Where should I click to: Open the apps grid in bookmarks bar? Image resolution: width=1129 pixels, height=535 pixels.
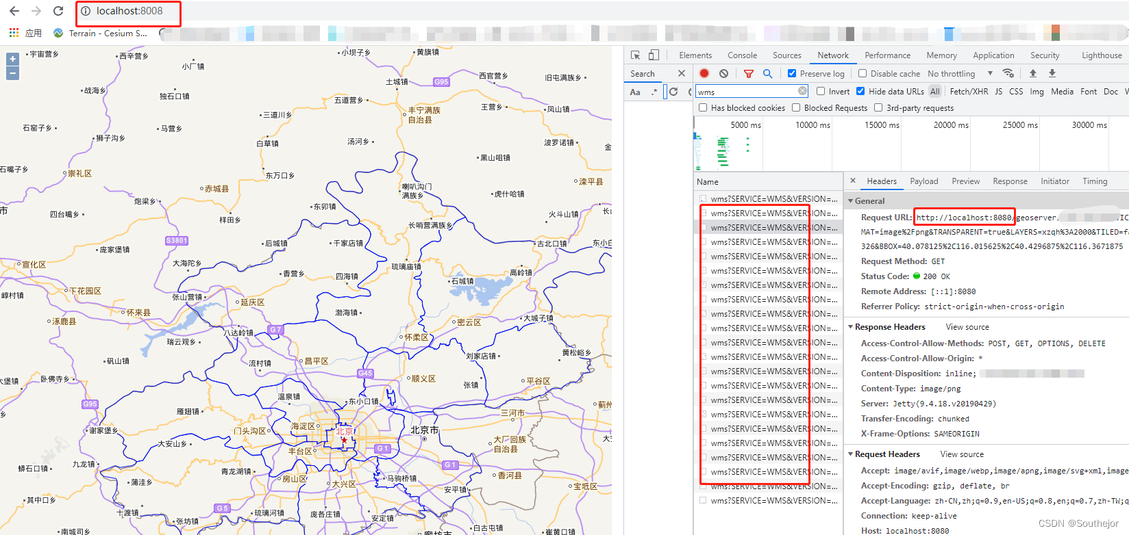(14, 32)
